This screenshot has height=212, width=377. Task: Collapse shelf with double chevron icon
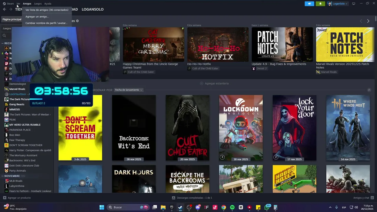point(369,90)
